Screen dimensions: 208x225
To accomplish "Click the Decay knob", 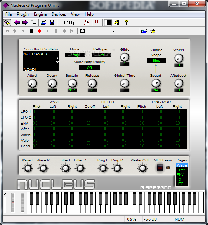I will [52, 83].
